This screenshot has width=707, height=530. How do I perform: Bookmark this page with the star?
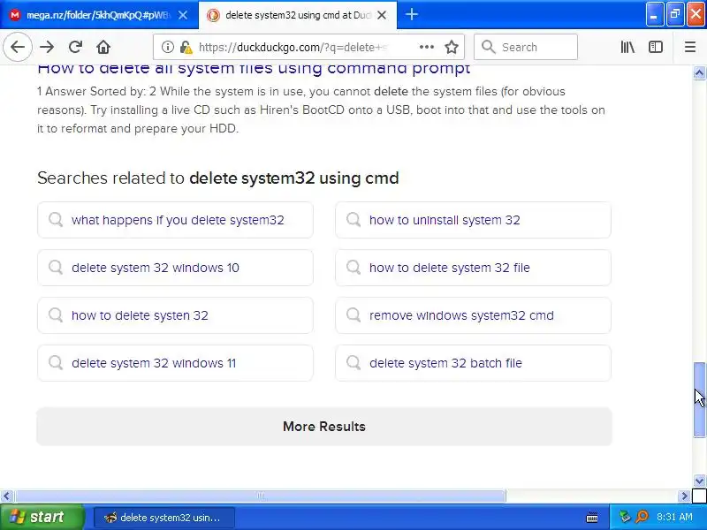pyautogui.click(x=452, y=47)
